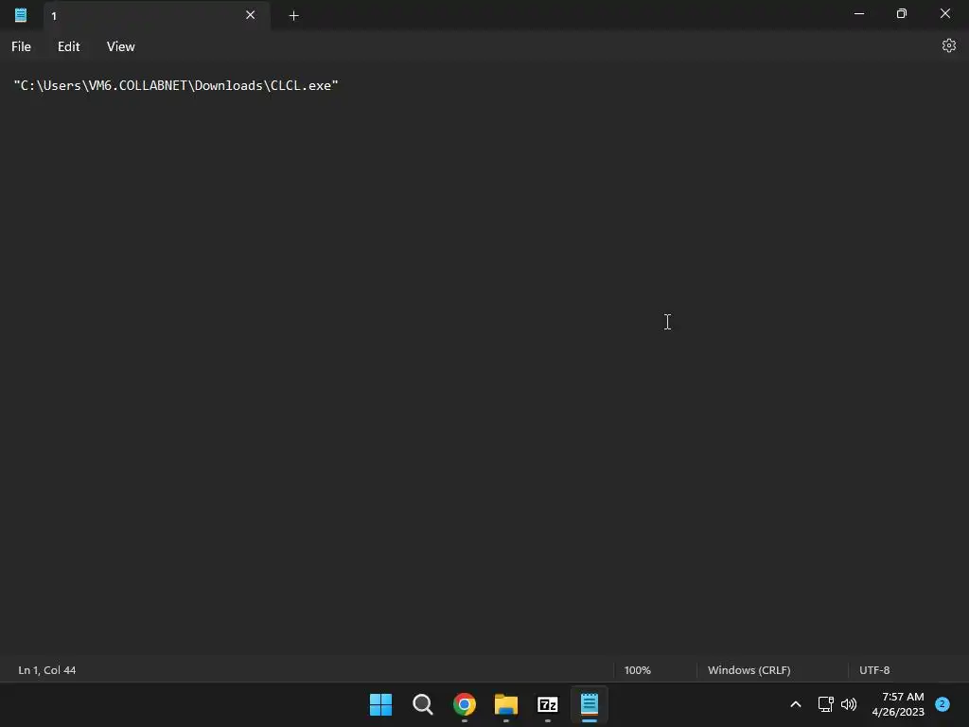This screenshot has width=969, height=727.
Task: Open Notepad settings gear
Action: [x=948, y=45]
